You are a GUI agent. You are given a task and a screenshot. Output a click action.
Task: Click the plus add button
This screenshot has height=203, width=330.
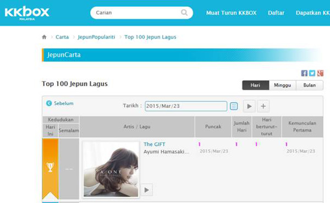263,106
